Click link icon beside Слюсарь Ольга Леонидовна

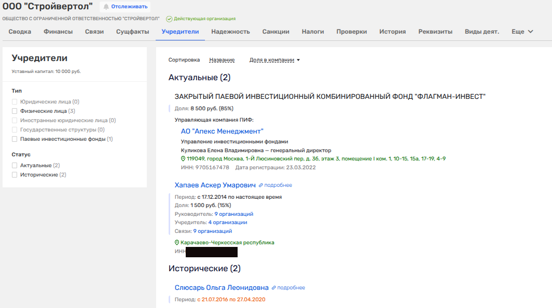(x=274, y=288)
